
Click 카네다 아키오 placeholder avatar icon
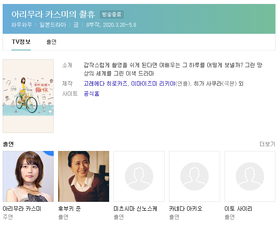(x=195, y=176)
